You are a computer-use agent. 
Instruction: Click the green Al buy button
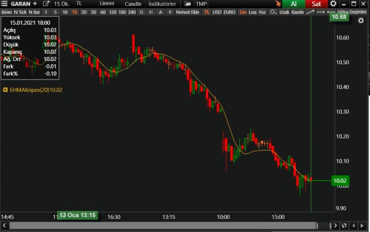click(x=294, y=4)
